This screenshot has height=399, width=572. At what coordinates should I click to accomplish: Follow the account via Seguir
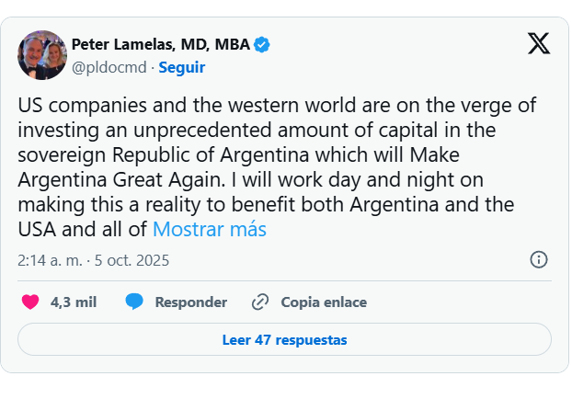click(x=182, y=67)
